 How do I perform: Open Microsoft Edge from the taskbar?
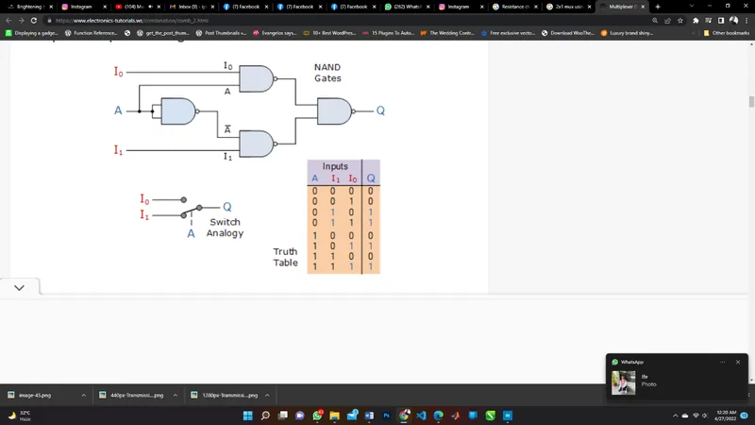tap(439, 416)
